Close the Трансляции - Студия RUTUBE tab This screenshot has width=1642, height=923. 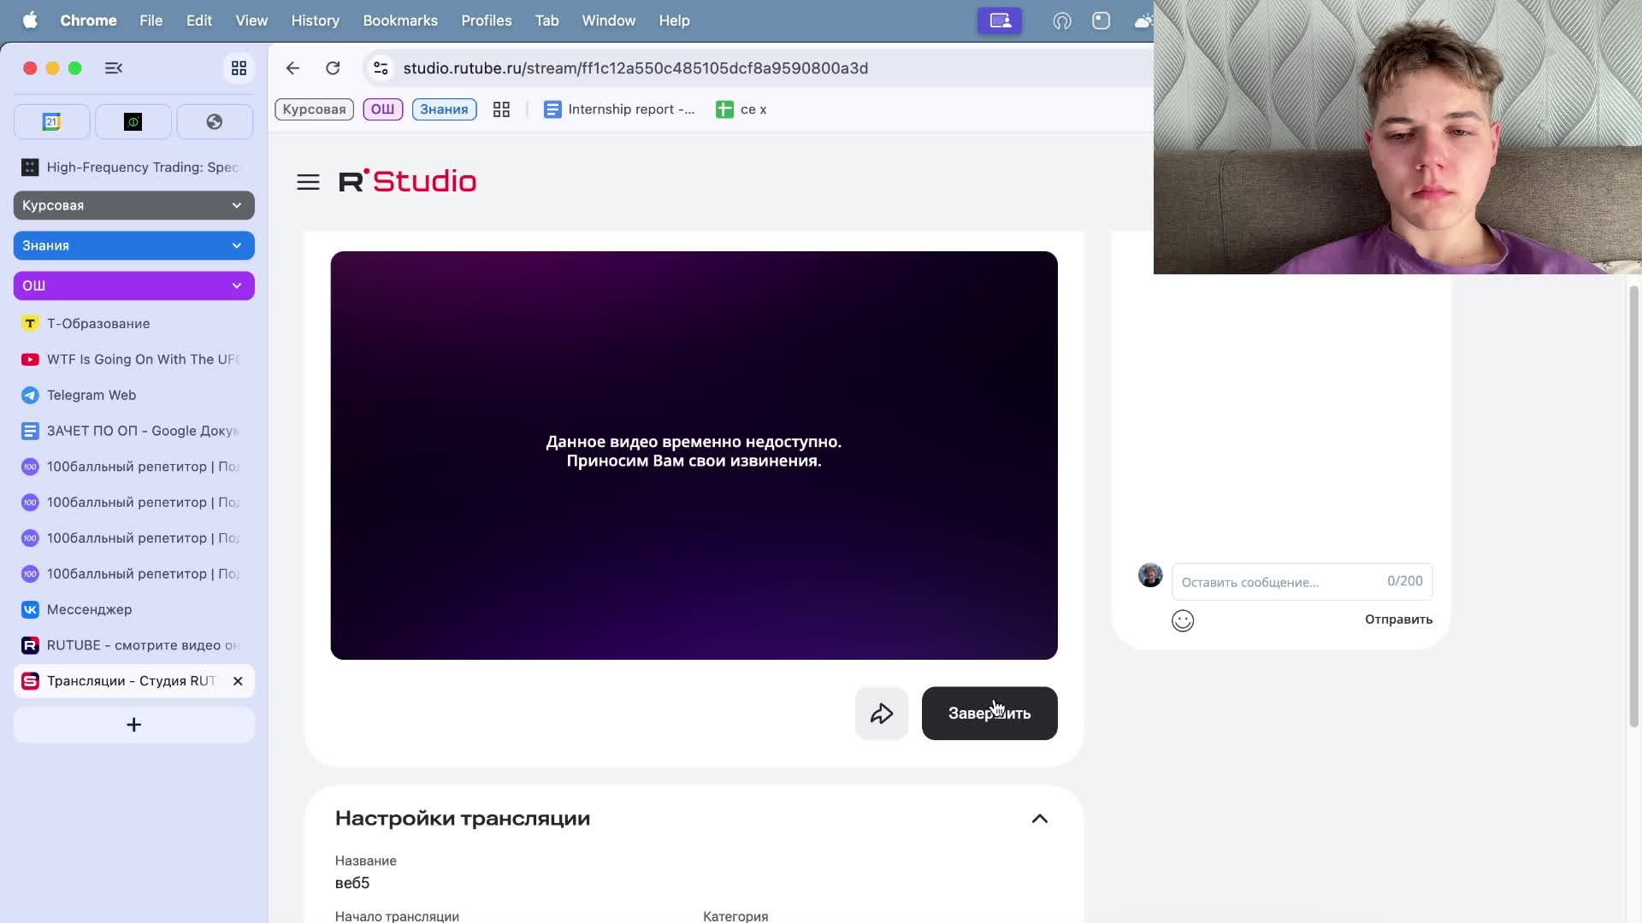(238, 681)
